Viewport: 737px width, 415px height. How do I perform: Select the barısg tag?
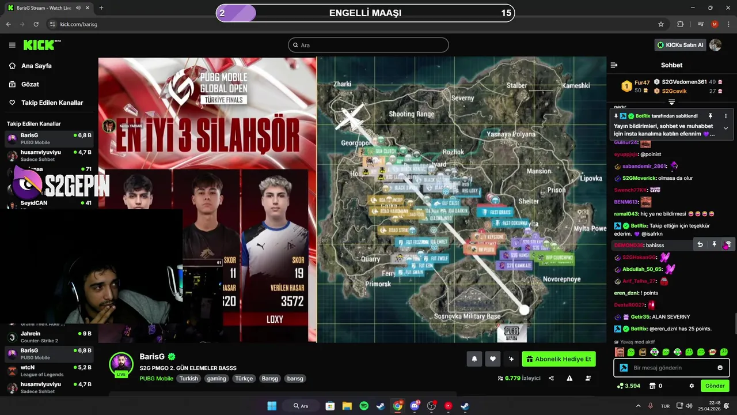[295, 379]
